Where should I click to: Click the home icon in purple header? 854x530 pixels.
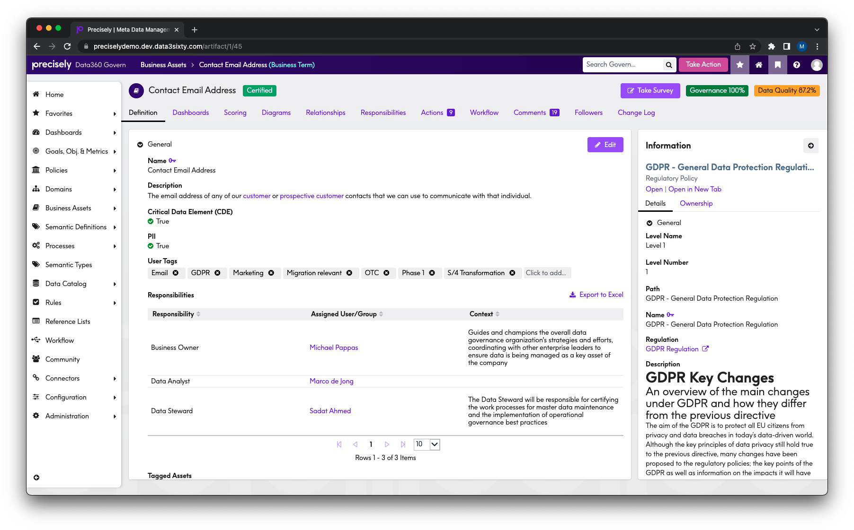pos(759,65)
